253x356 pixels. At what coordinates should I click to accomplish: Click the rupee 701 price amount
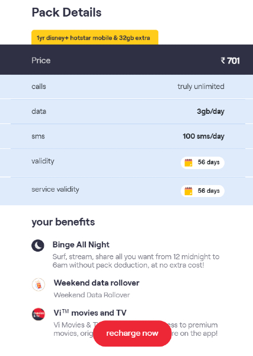pos(230,61)
